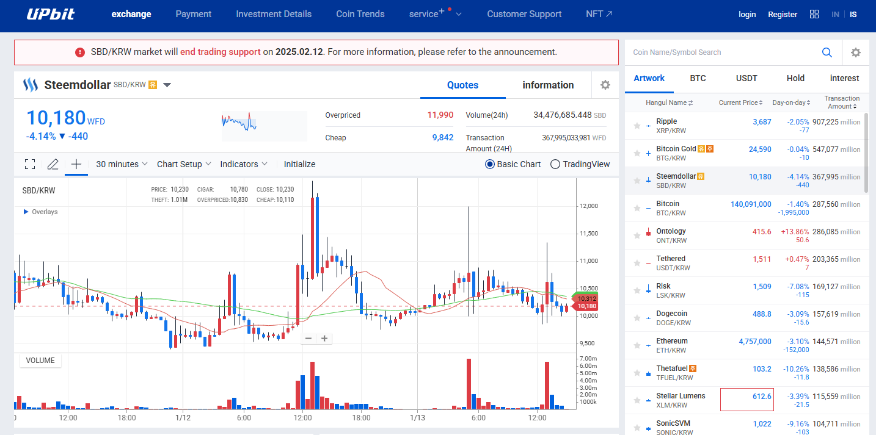This screenshot has width=876, height=435.
Task: Open the service menu dropdown
Action: [436, 14]
